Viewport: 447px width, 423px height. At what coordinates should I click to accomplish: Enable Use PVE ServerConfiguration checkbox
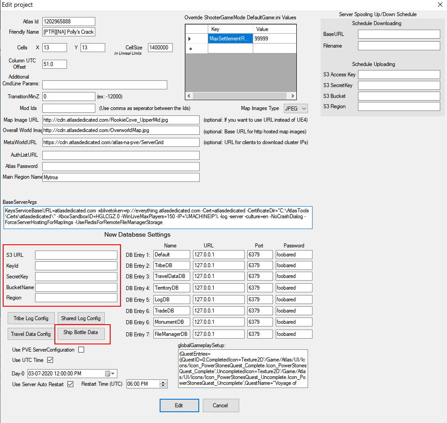point(81,349)
